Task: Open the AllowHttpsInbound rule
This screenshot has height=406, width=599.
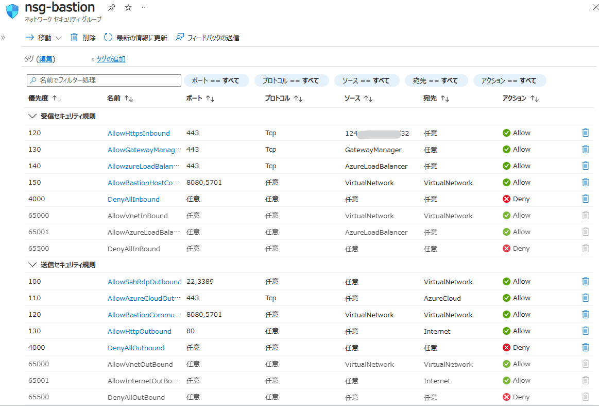Action: (x=139, y=133)
